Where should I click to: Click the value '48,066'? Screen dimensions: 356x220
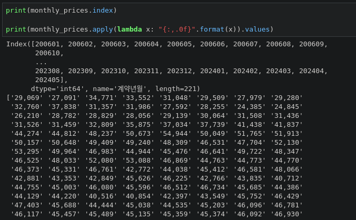[x=286, y=169]
